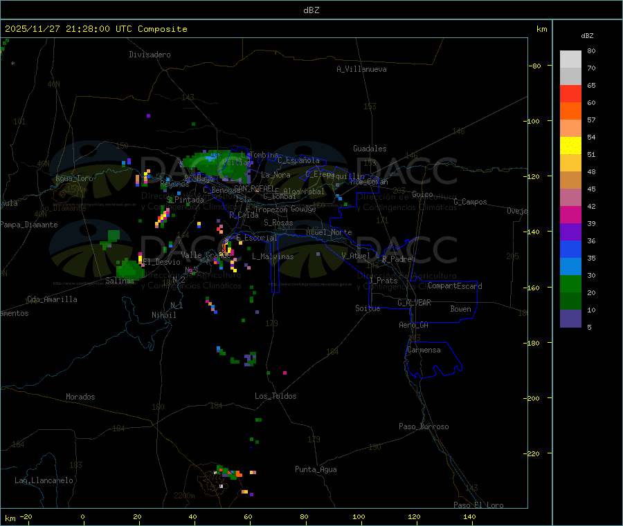Click the Paso_Barroso map label
The width and height of the screenshot is (623, 526).
coord(424,426)
